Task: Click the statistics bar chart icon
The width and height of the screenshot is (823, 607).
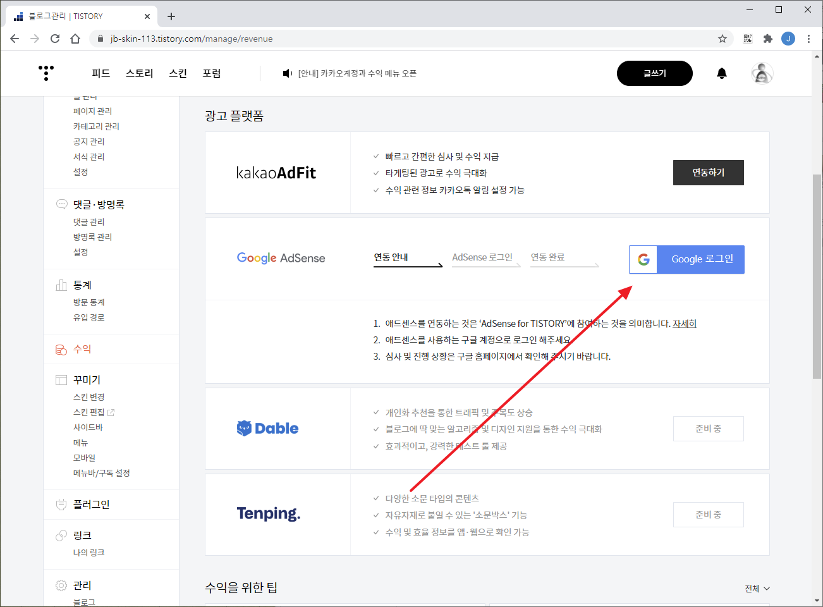Action: point(61,285)
